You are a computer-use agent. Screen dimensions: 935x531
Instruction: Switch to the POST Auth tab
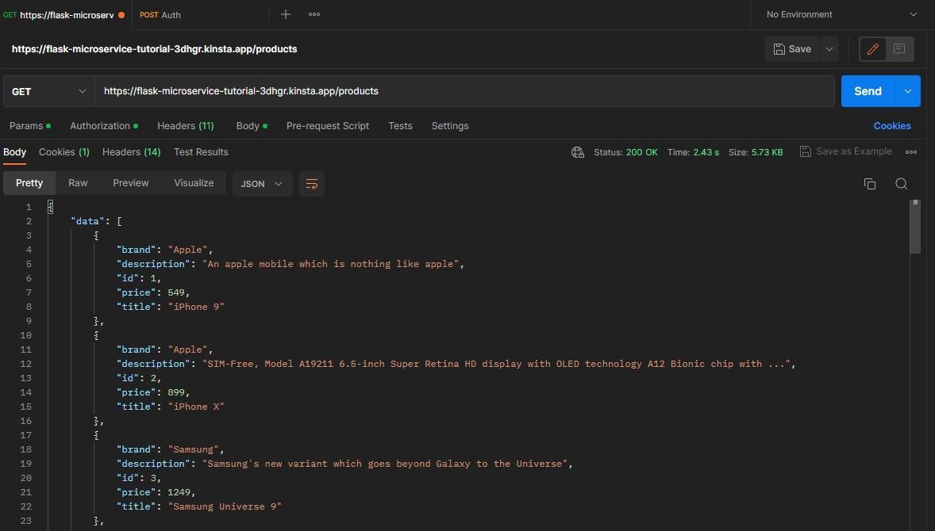tap(160, 14)
